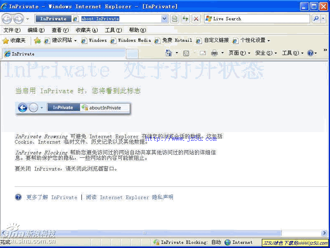Open the 帮助(H) menu

tap(138, 30)
